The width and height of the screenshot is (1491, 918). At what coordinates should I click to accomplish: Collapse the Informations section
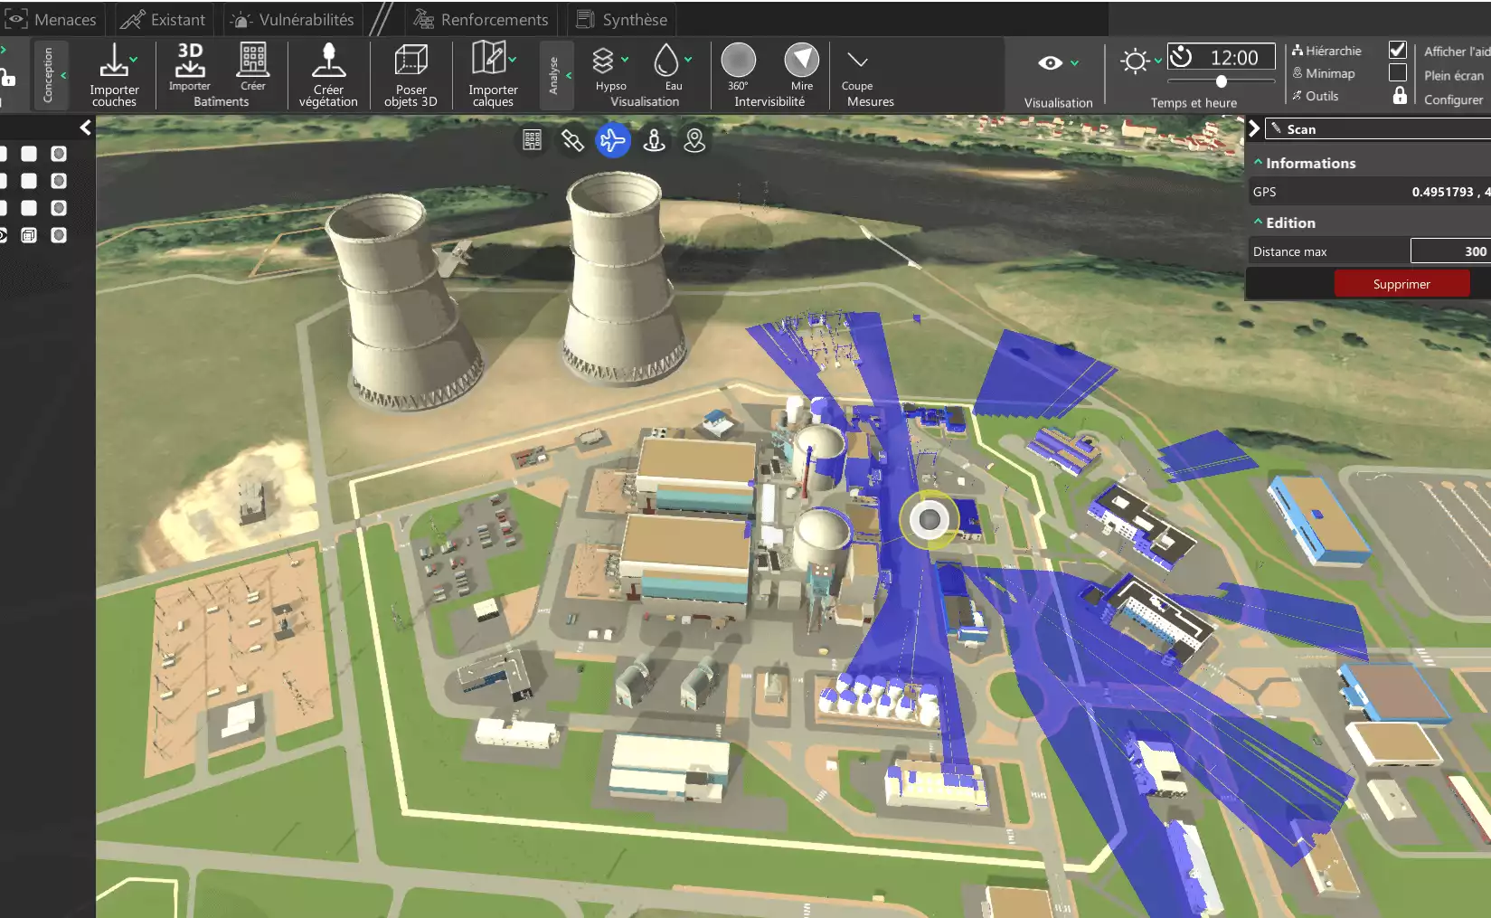click(x=1258, y=163)
